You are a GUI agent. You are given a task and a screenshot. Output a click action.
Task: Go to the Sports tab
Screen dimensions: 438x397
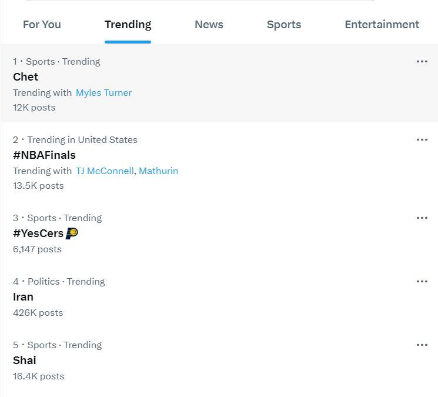pos(284,25)
